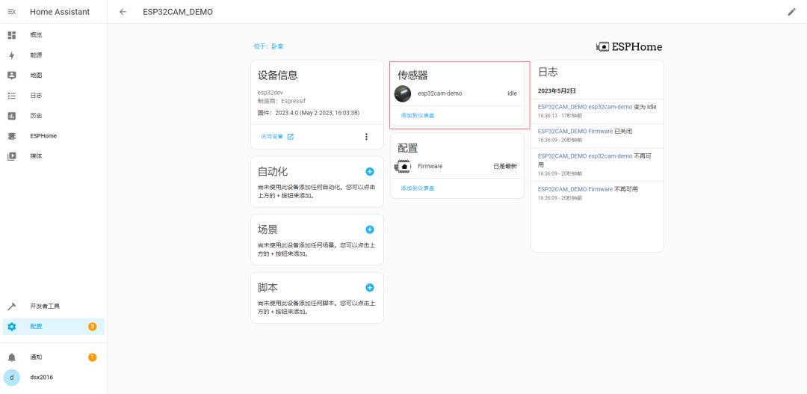Click the 固件 2023.4.0 version text
807x394 pixels.
coord(309,113)
